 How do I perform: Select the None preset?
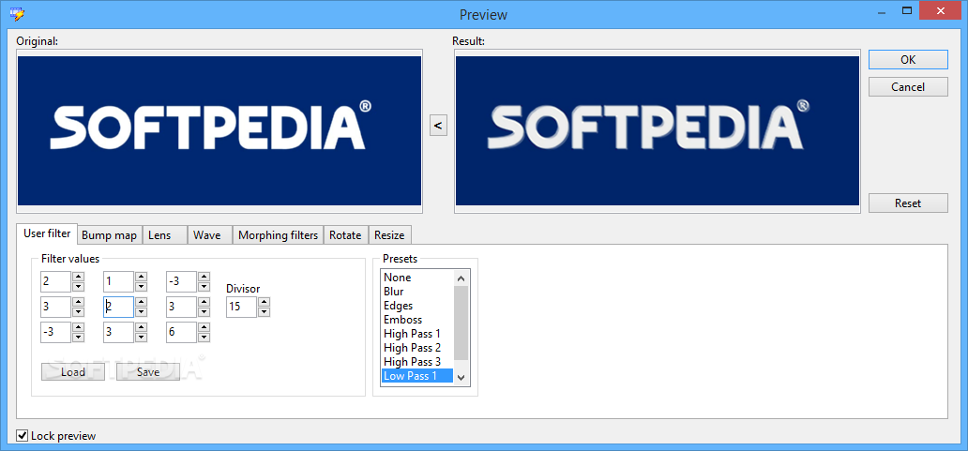pyautogui.click(x=418, y=278)
